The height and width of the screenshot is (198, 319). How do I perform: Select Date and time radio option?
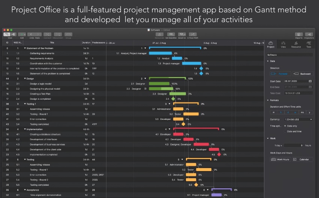tap(285, 132)
